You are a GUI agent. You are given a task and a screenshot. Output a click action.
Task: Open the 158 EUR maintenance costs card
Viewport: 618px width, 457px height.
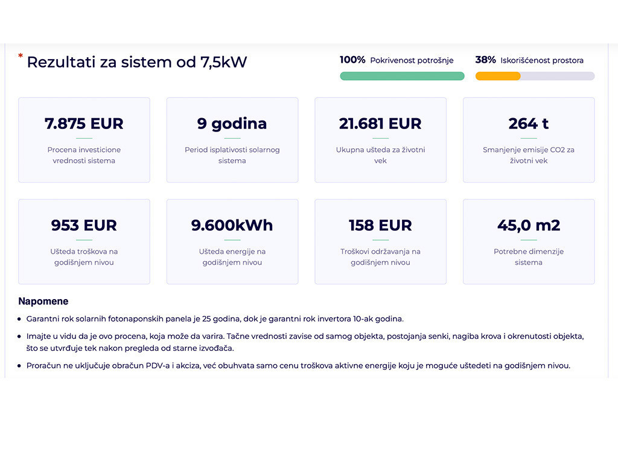(x=380, y=241)
